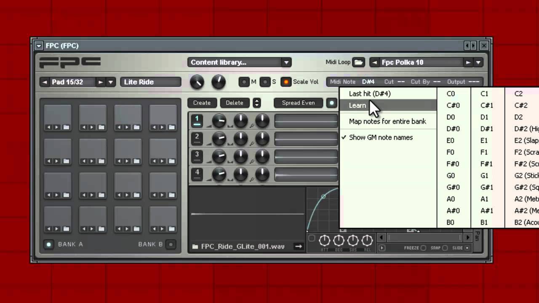Click the REL envelope knob
The image size is (539, 303).
[x=367, y=240]
